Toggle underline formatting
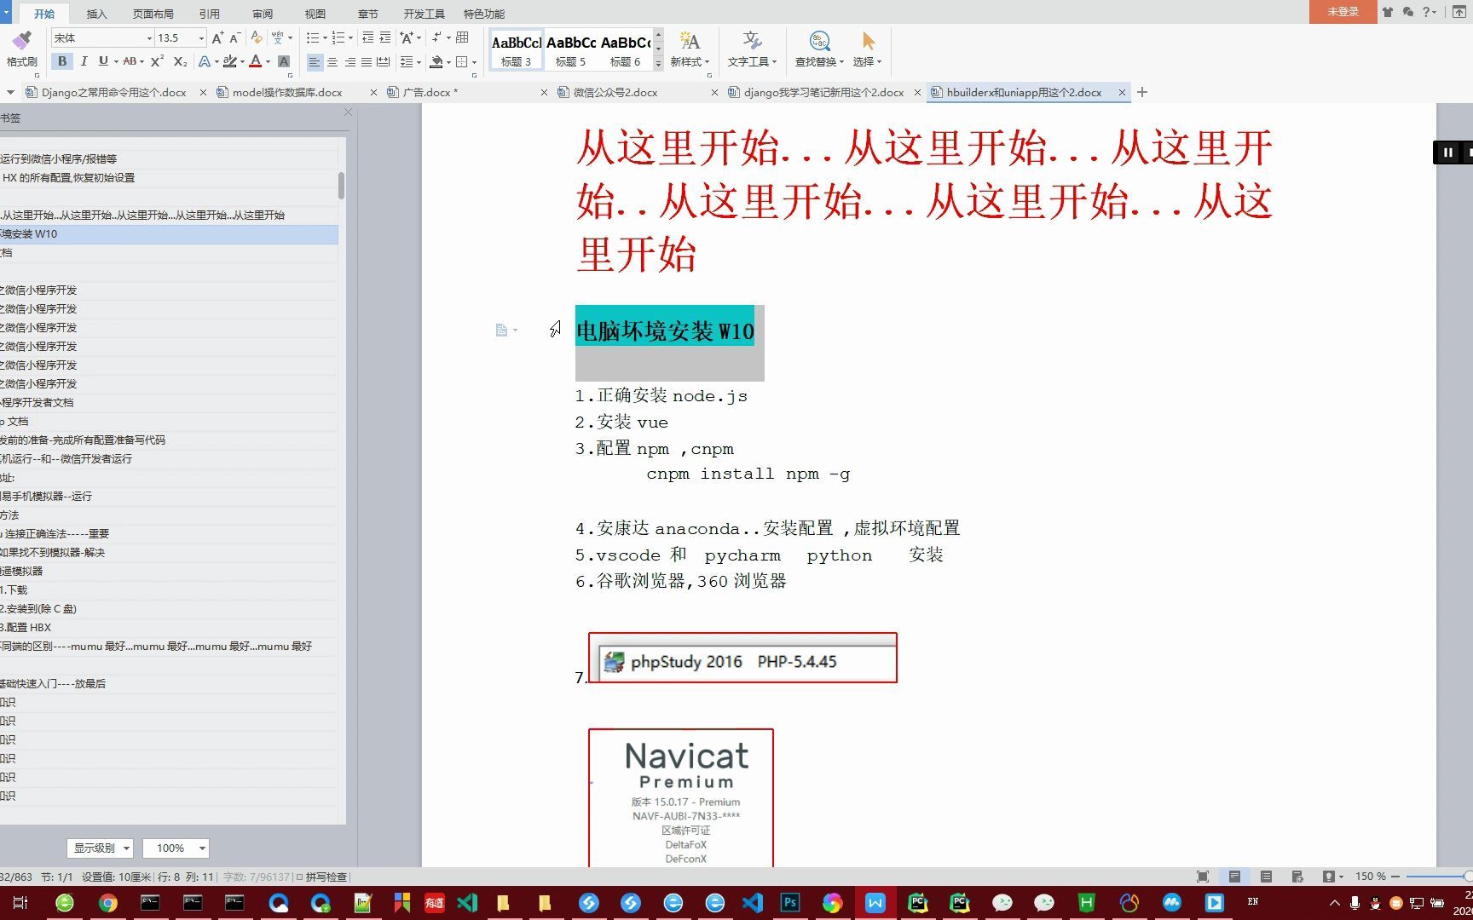1473x920 pixels. 103,61
